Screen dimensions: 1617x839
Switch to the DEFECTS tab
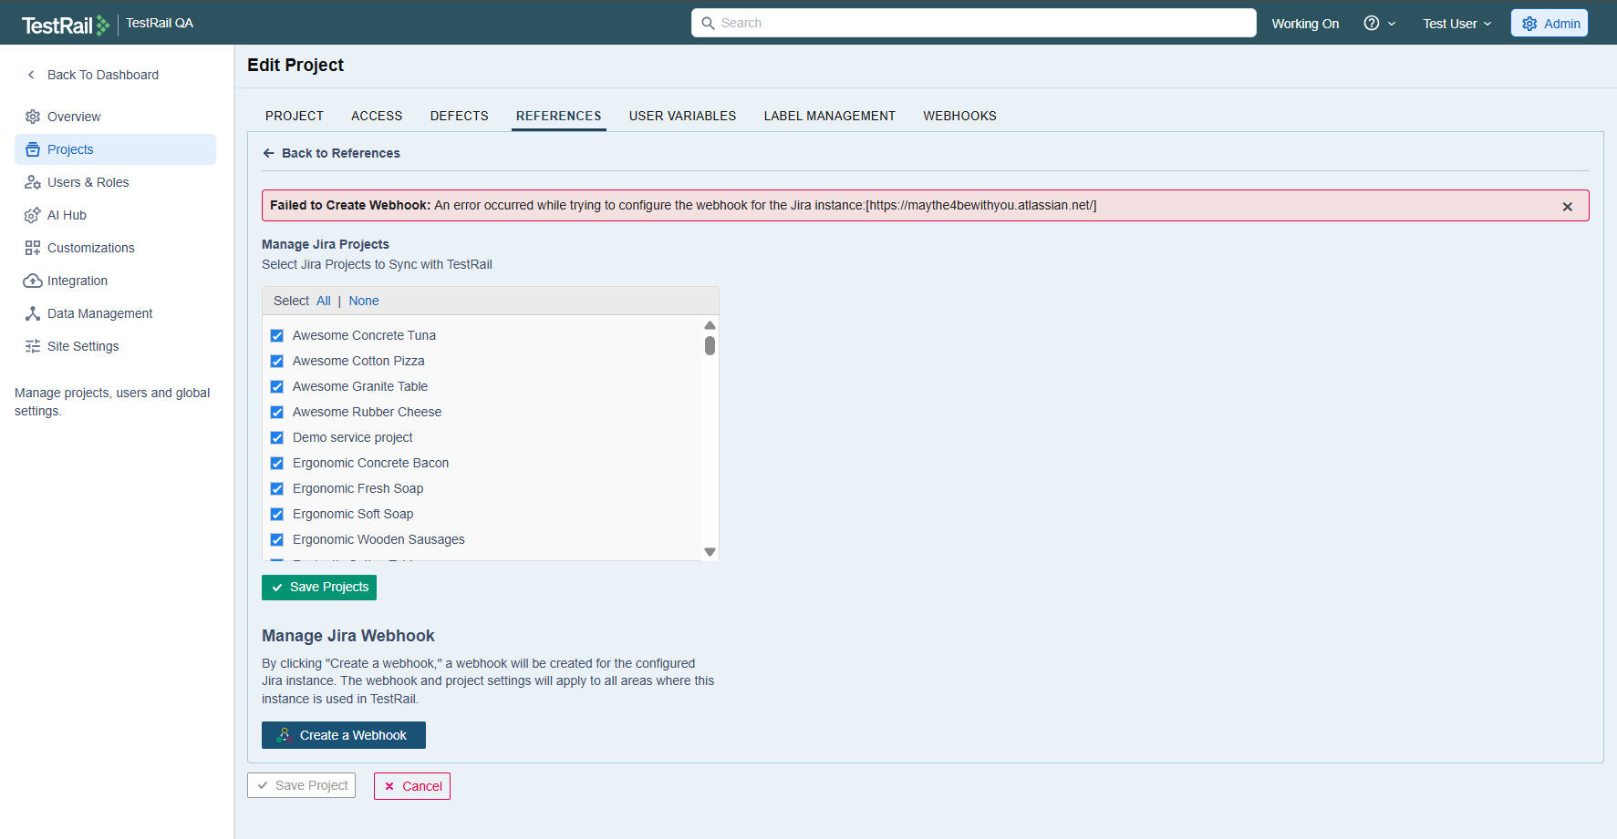click(x=460, y=116)
